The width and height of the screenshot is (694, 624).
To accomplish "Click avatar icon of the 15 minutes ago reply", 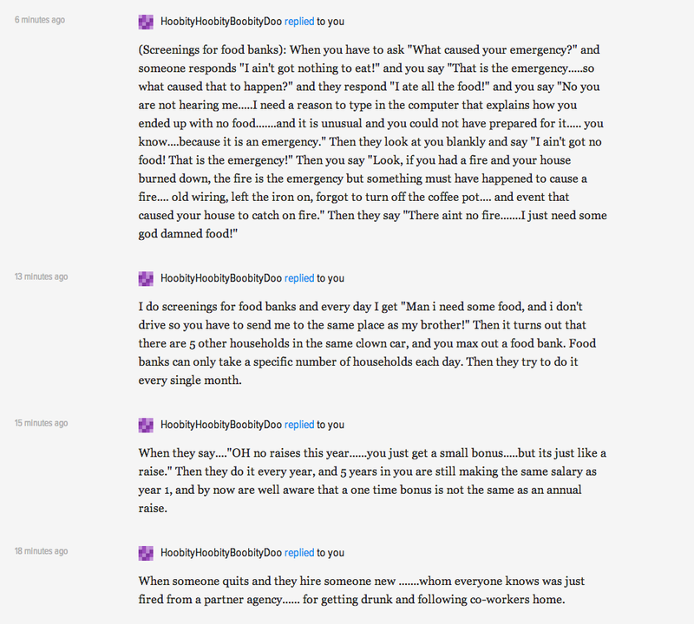I will point(146,425).
